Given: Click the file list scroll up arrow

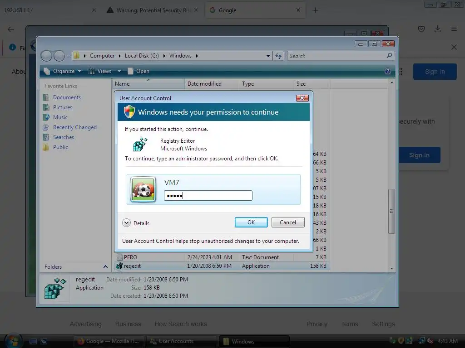Looking at the screenshot, I should click(x=392, y=82).
